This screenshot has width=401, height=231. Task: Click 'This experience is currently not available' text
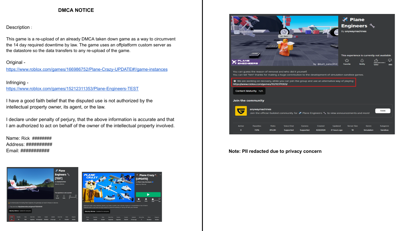click(x=366, y=55)
